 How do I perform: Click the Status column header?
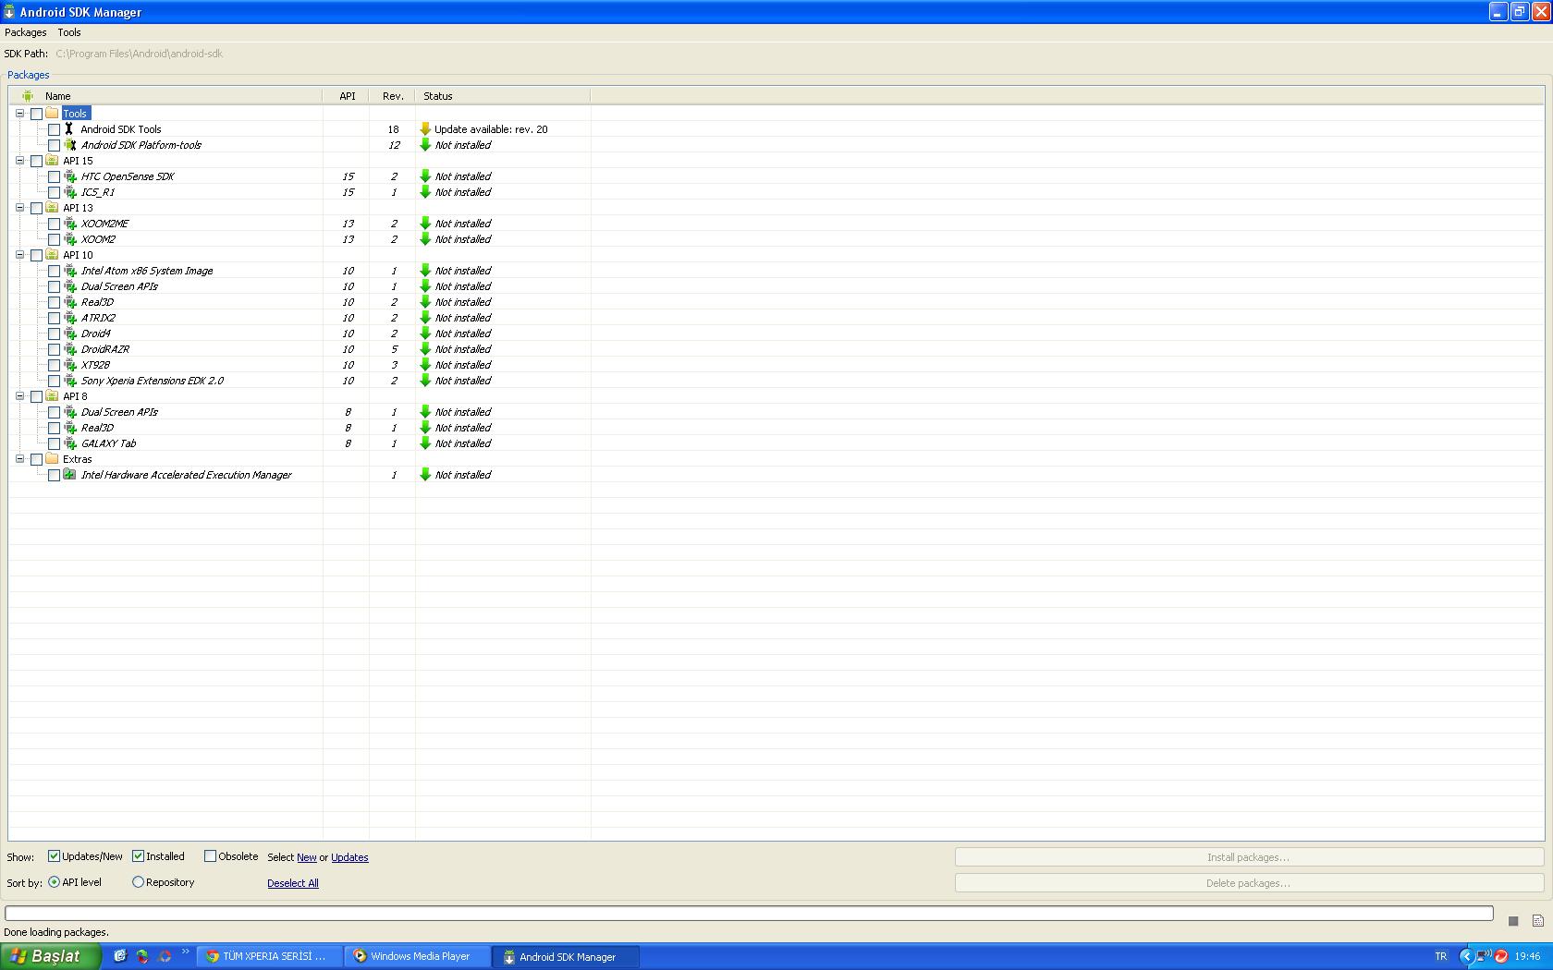coord(503,96)
